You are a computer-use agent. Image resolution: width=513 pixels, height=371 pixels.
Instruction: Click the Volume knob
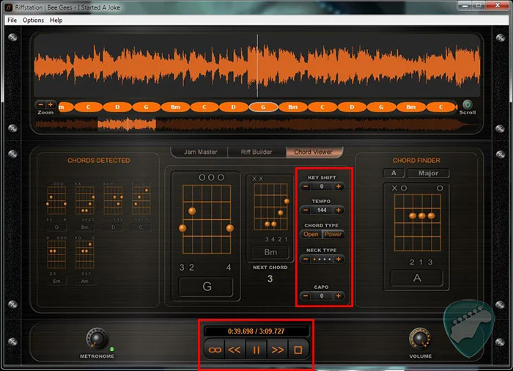coord(420,338)
